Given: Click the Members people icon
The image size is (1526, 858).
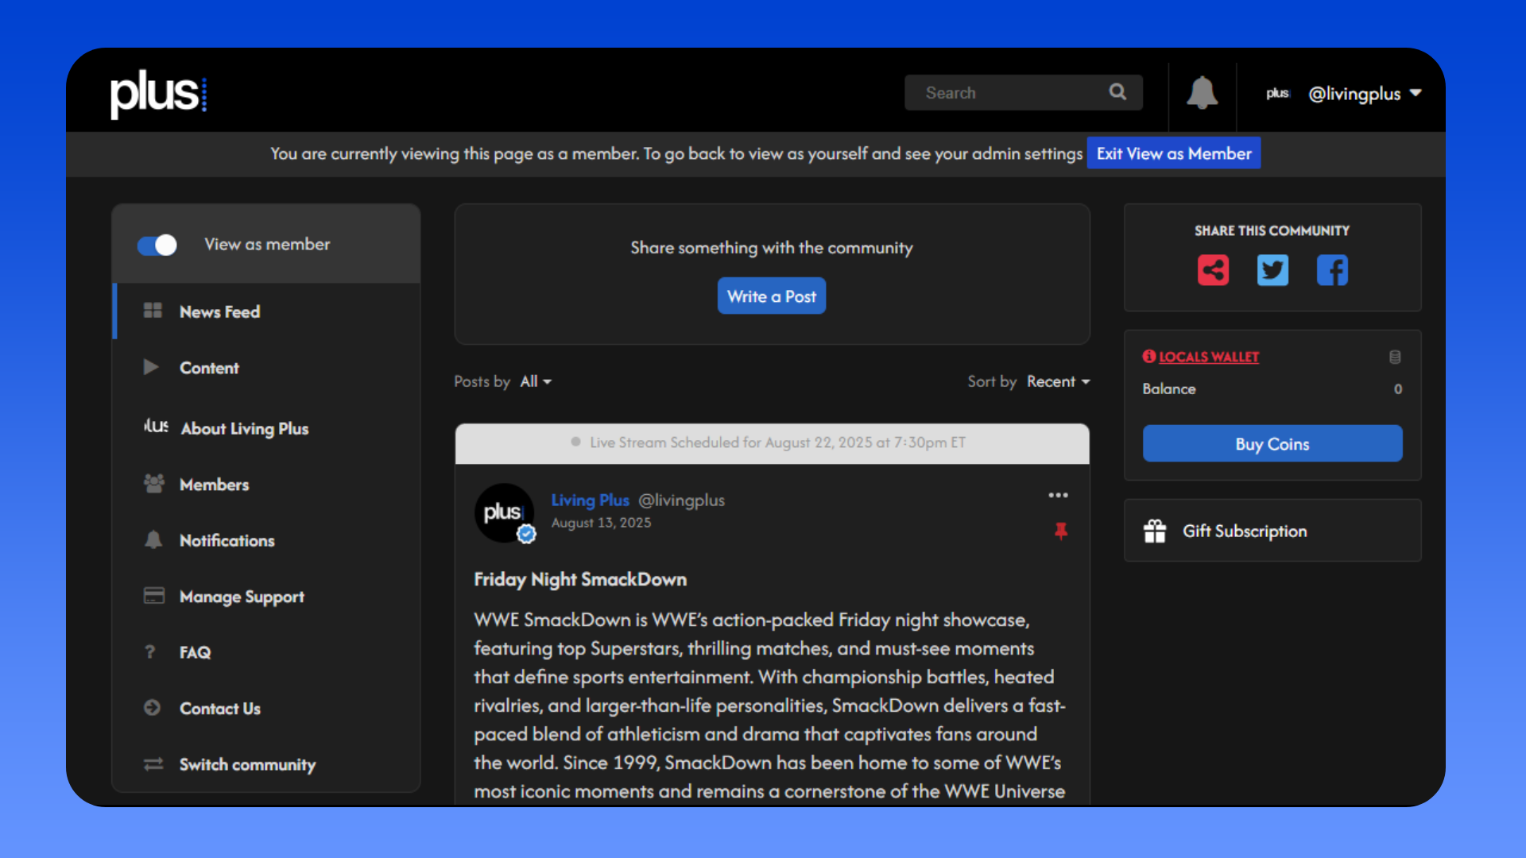Looking at the screenshot, I should click(x=153, y=483).
